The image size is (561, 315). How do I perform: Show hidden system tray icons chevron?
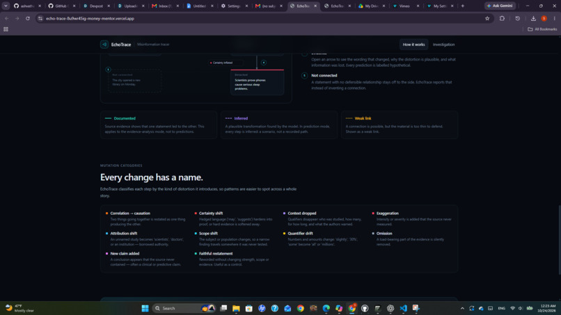(x=462, y=308)
